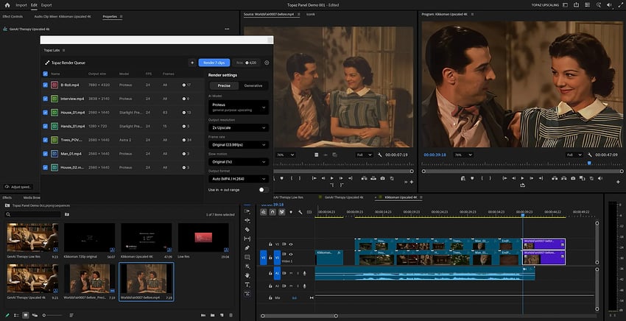The image size is (626, 321).
Task: Click New Bin folder icon in Project panel
Action: point(212,315)
